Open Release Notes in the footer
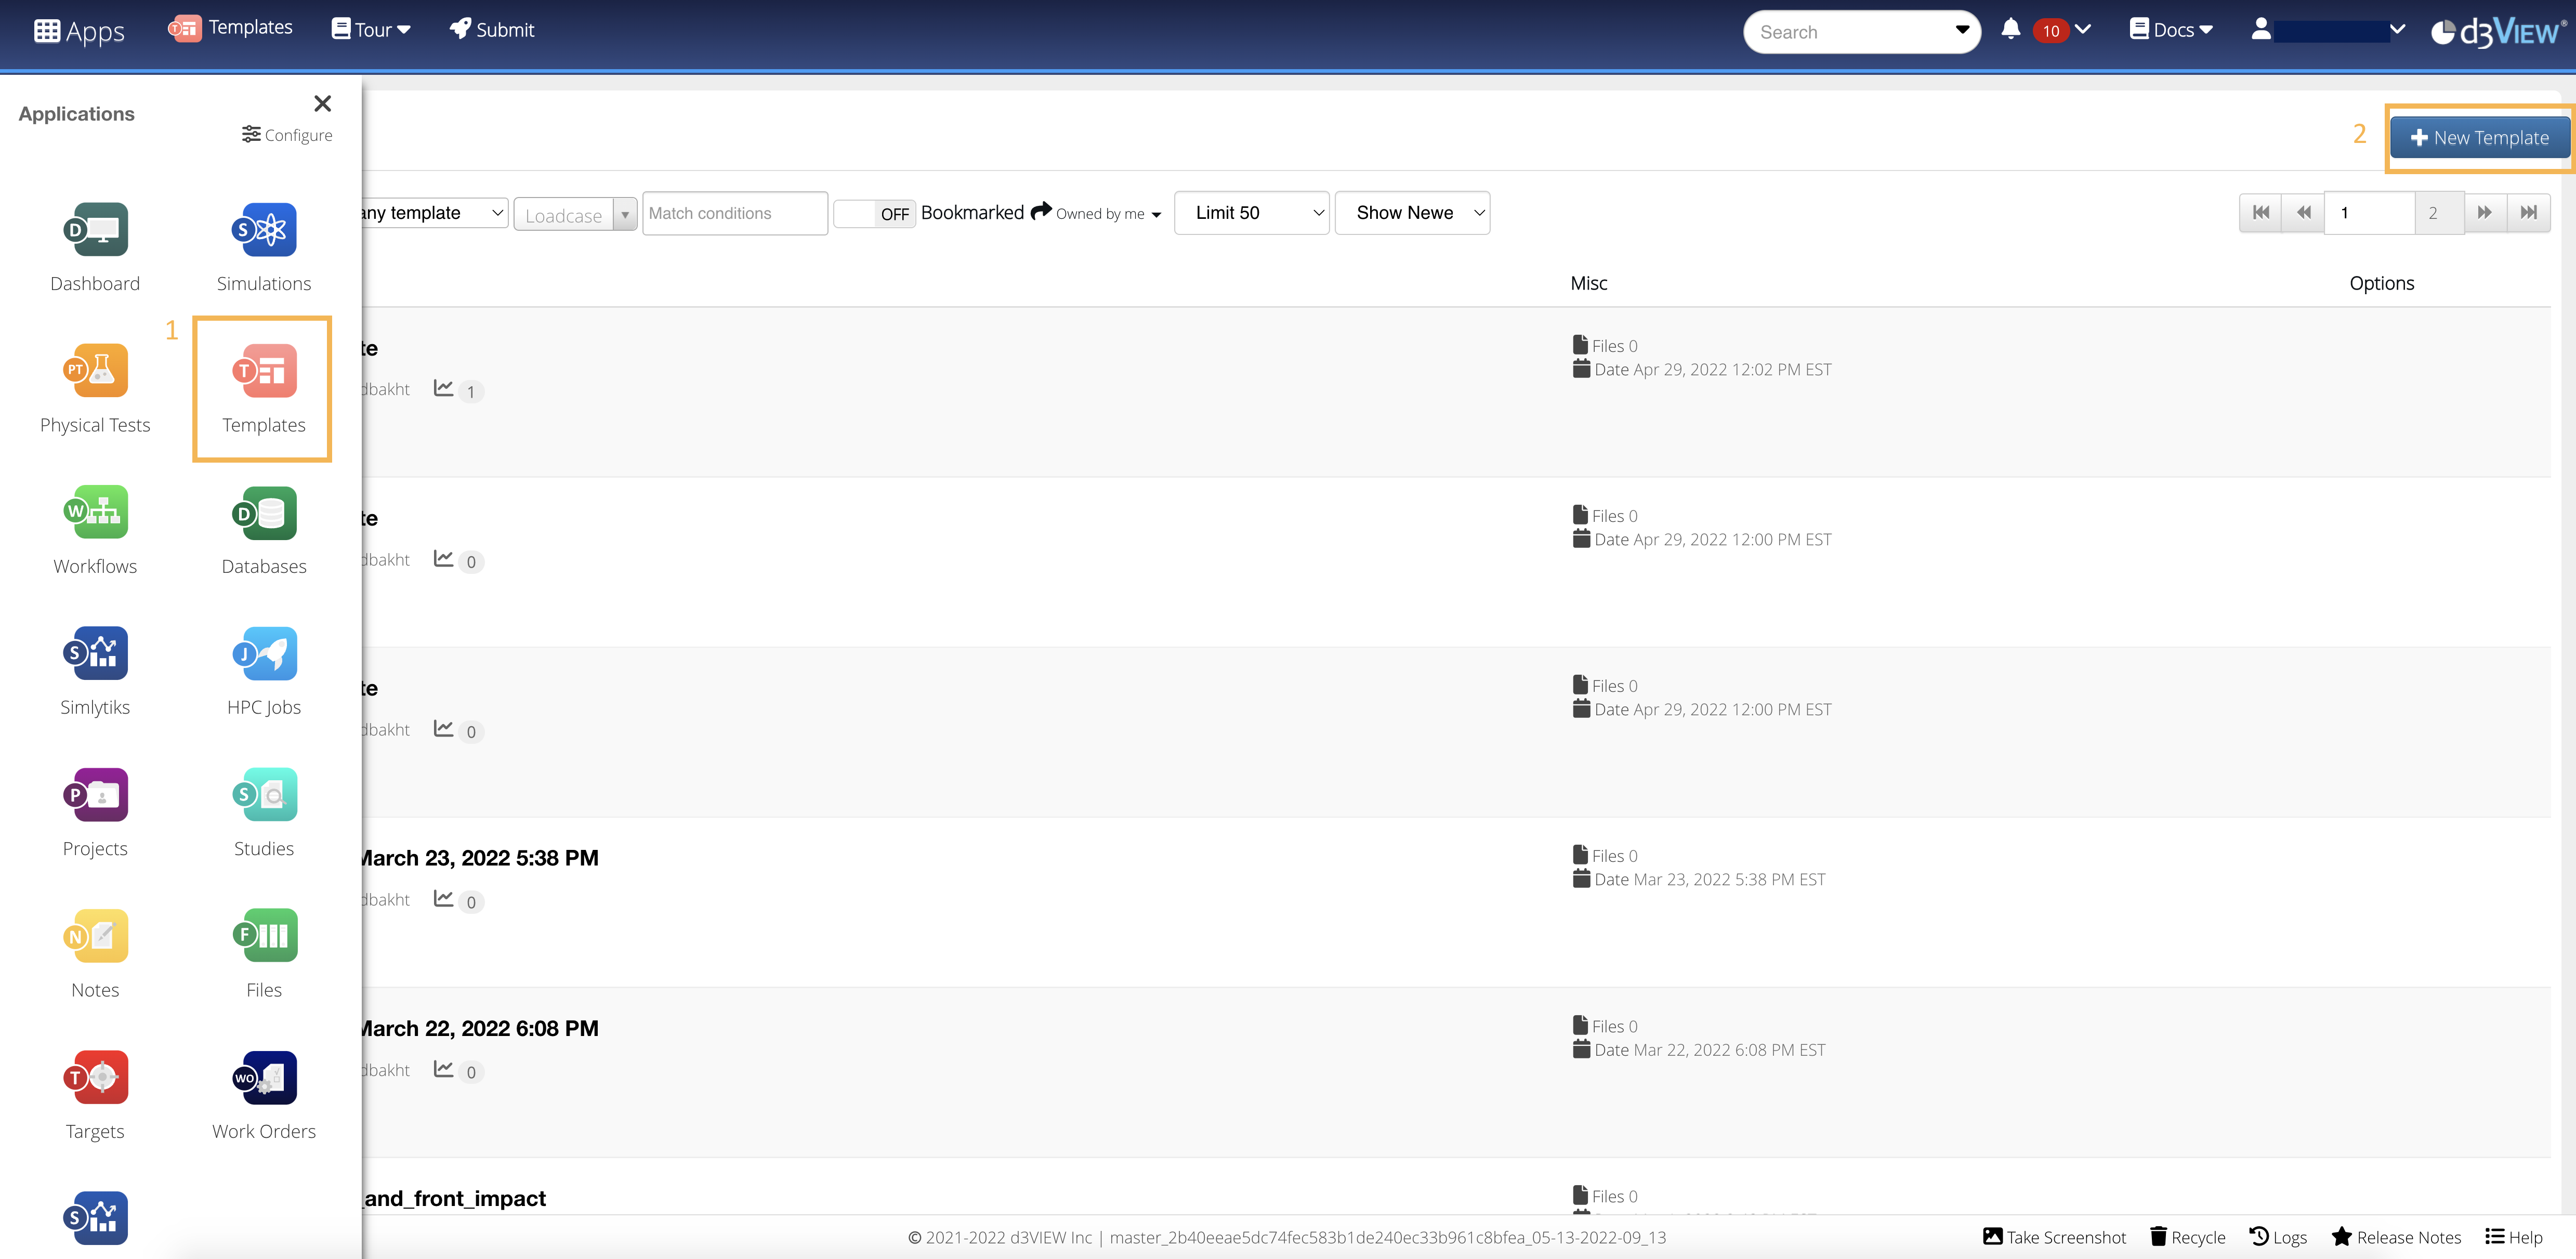 point(2396,1237)
